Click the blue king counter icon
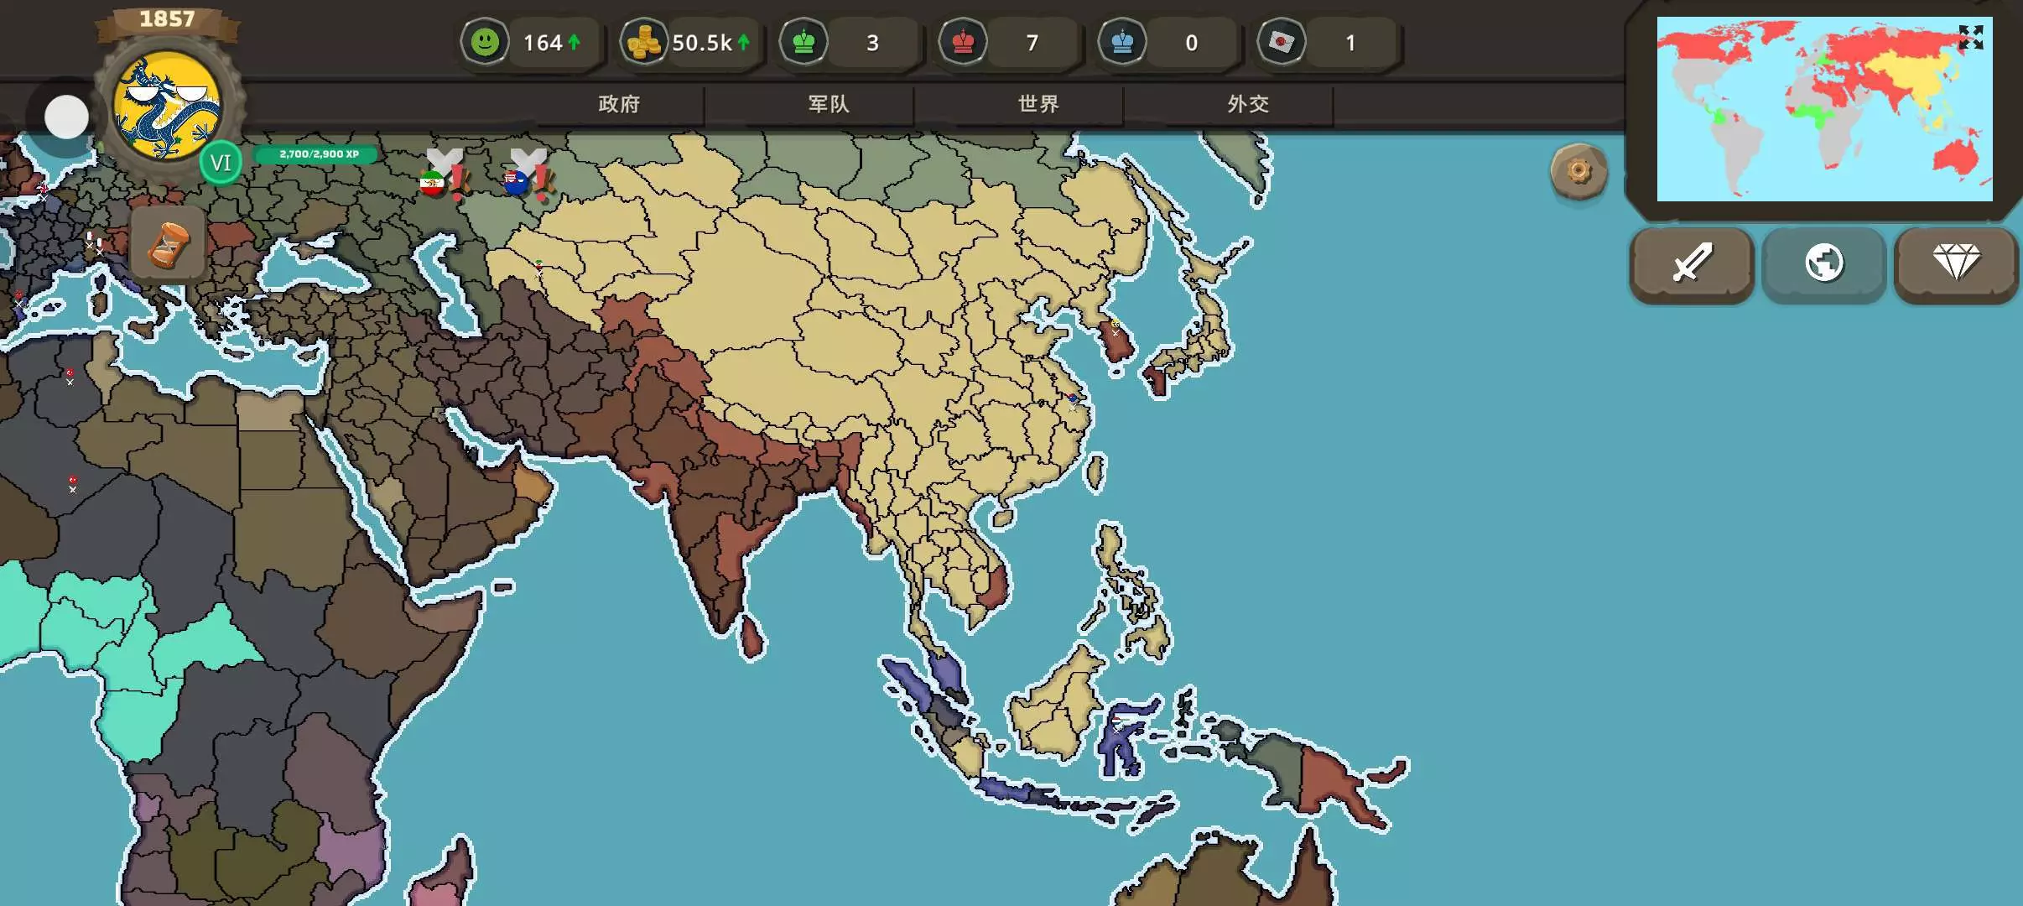2023x906 pixels. [x=1122, y=42]
